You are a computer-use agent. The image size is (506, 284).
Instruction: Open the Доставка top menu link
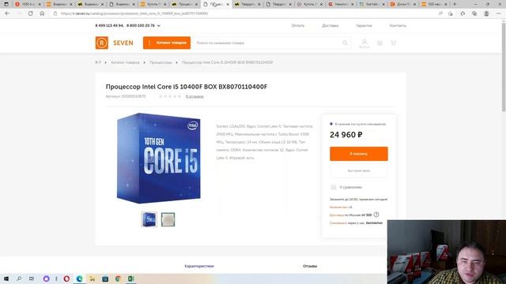coord(330,25)
